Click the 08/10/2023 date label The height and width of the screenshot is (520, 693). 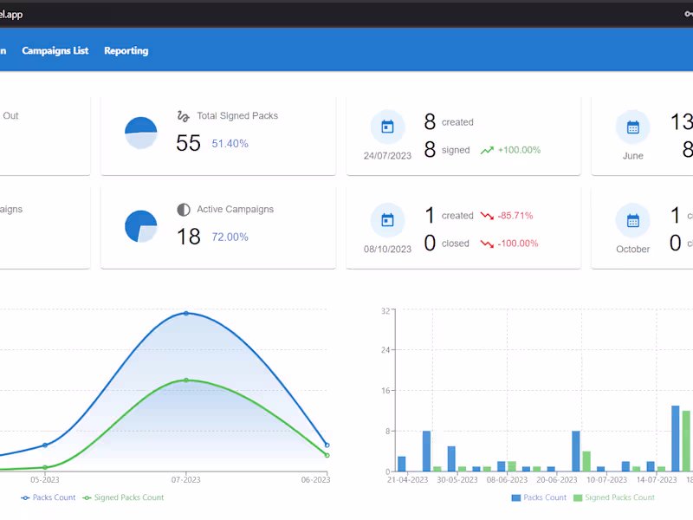387,249
